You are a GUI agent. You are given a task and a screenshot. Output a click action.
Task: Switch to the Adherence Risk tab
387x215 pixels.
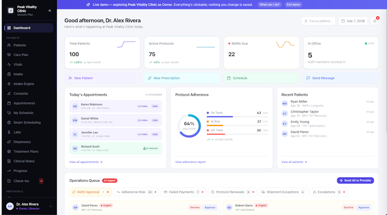click(136, 192)
